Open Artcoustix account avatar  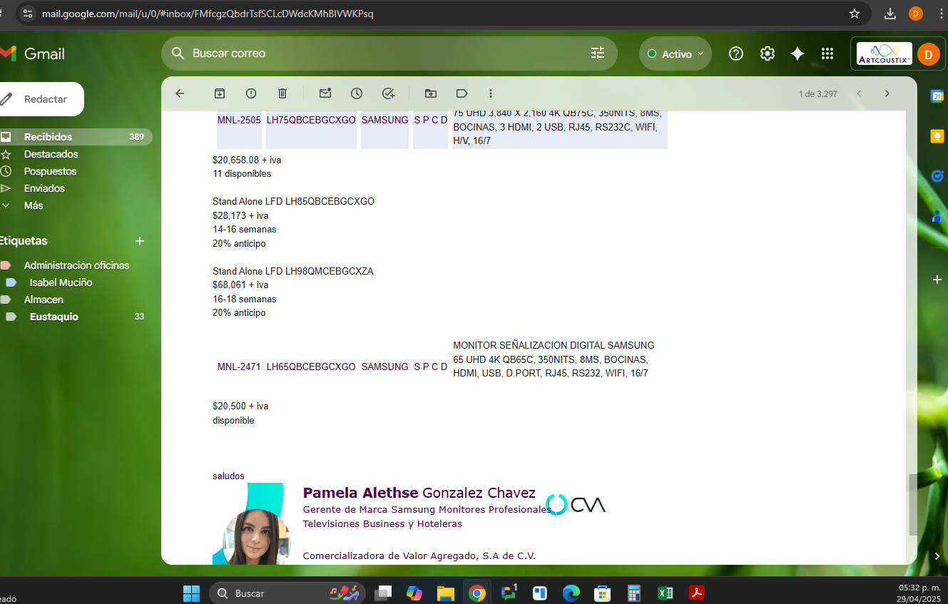tap(928, 54)
